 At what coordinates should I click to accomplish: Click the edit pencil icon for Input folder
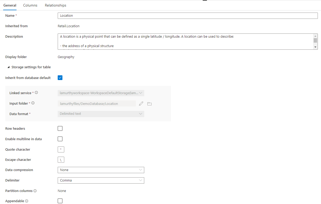(x=141, y=104)
